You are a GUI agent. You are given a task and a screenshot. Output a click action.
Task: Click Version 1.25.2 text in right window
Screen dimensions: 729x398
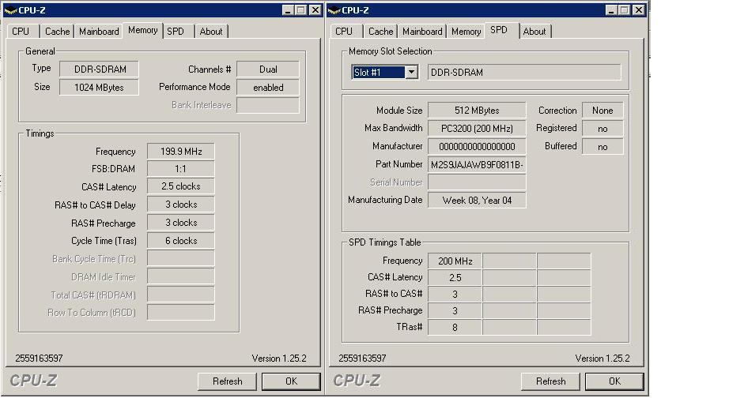(x=602, y=358)
